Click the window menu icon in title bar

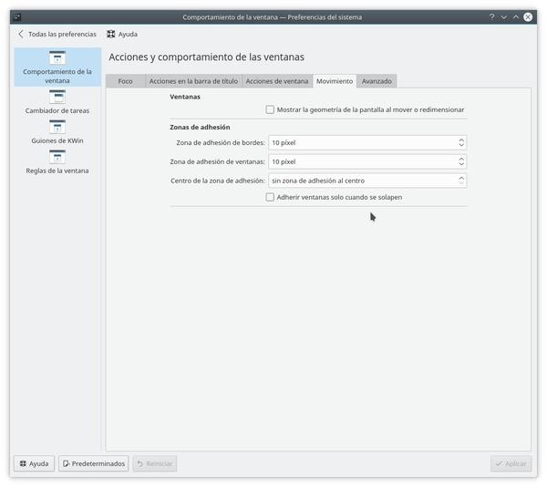(x=18, y=16)
